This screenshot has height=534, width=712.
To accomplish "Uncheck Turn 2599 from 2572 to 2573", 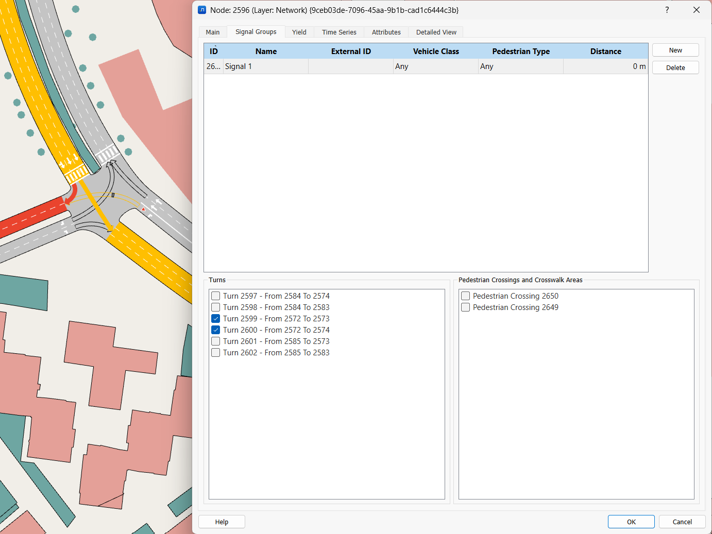I will 216,319.
